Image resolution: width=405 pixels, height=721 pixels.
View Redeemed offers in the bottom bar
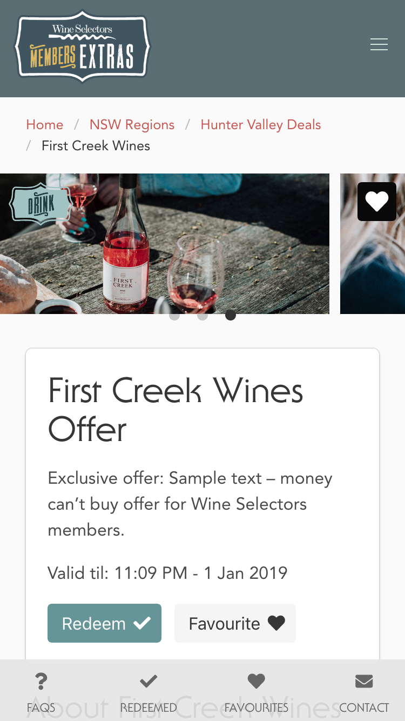(148, 692)
